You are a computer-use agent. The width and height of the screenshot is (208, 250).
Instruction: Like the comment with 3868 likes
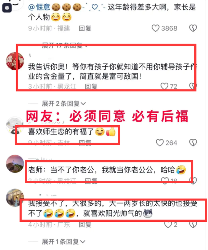[x=155, y=28]
